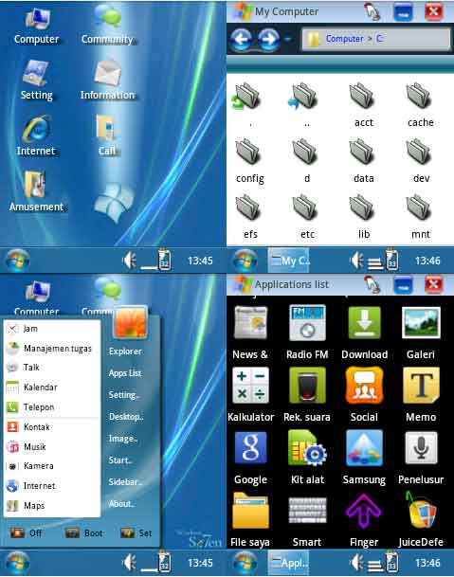Open the data folder
The height and width of the screenshot is (577, 454).
point(363,161)
